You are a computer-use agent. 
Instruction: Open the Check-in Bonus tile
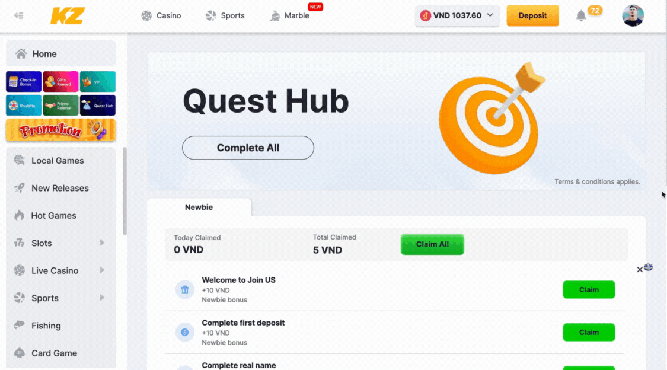(24, 82)
